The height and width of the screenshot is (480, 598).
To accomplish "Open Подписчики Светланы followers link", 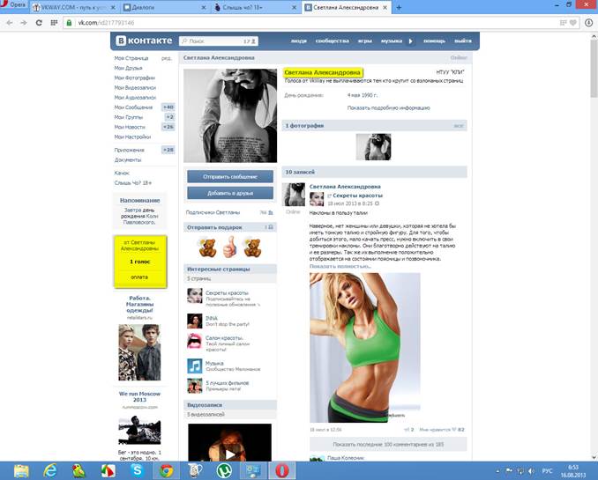I will [x=213, y=212].
